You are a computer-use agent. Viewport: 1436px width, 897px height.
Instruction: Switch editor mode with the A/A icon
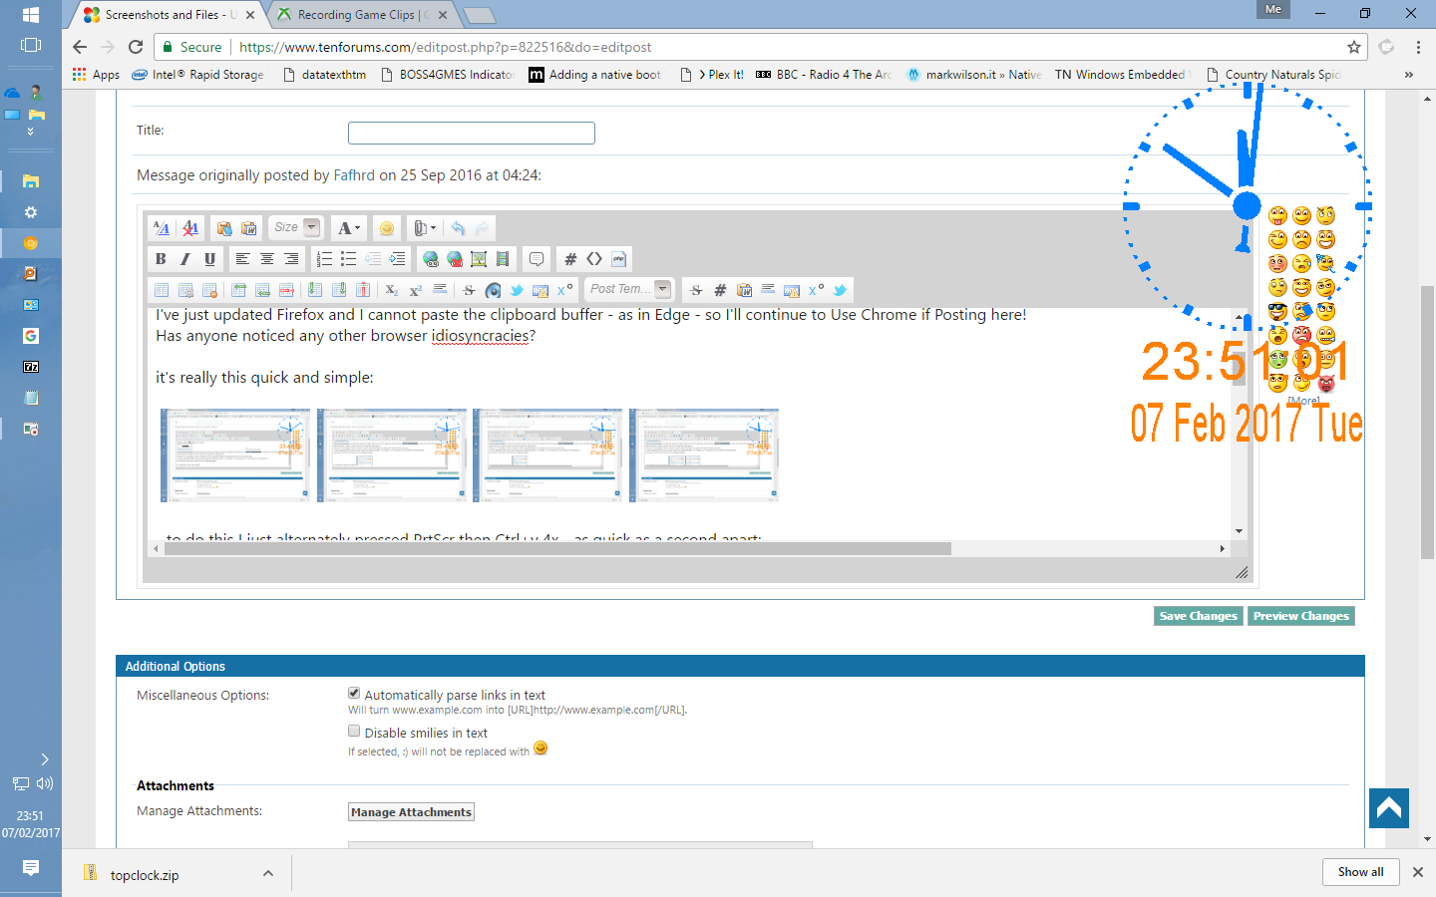161,228
